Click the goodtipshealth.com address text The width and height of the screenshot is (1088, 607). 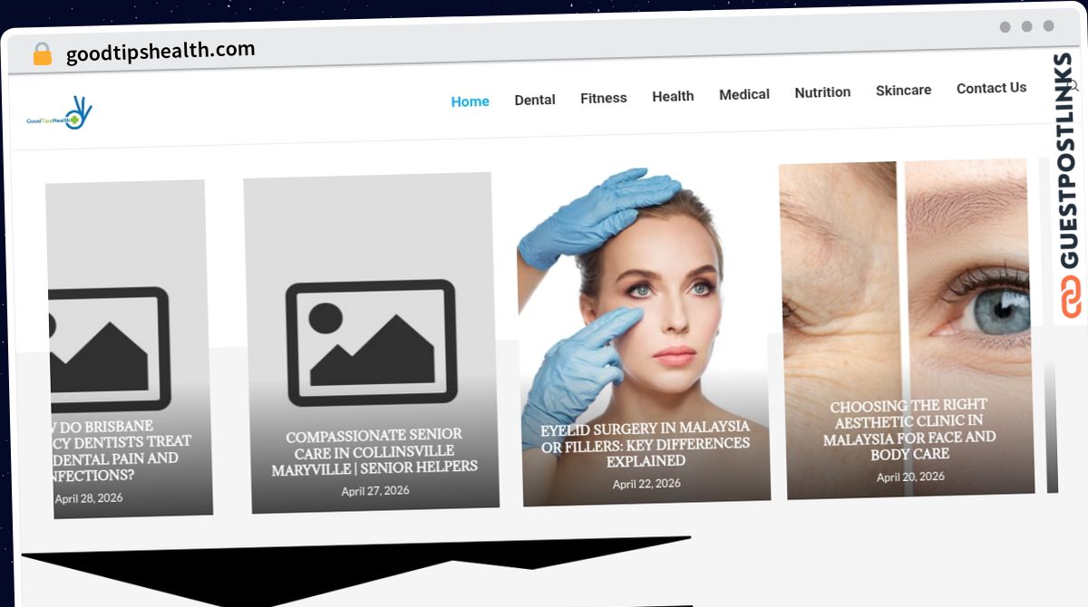pos(160,52)
